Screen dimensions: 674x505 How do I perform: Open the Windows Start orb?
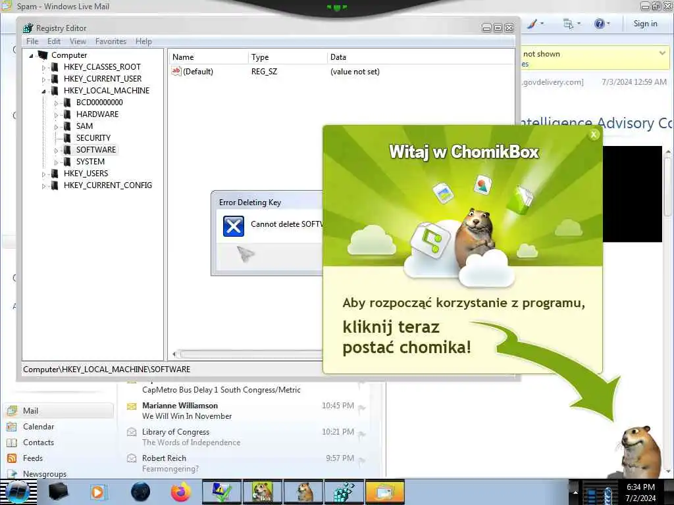tap(18, 492)
